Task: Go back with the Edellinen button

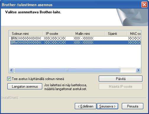Action: click(85, 106)
